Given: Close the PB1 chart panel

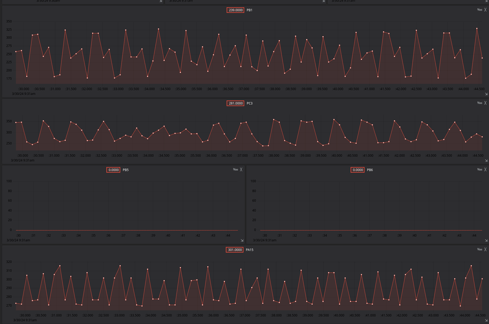Looking at the screenshot, I should [485, 10].
